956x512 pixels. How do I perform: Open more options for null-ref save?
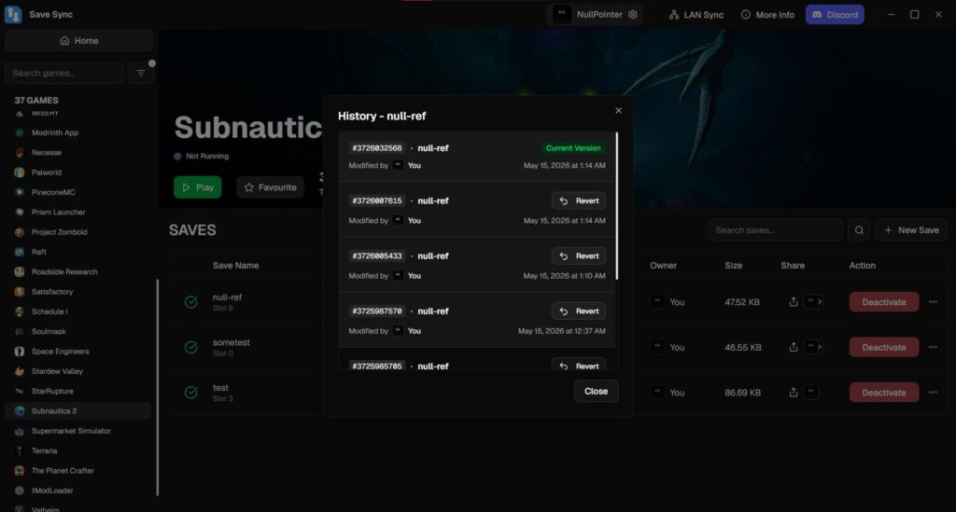[x=933, y=302]
